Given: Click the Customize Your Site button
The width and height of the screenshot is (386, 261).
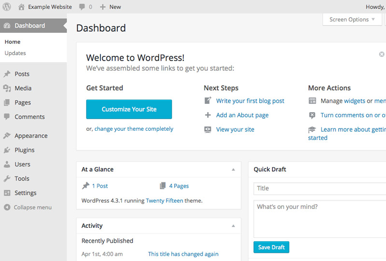Looking at the screenshot, I should click(x=129, y=110).
